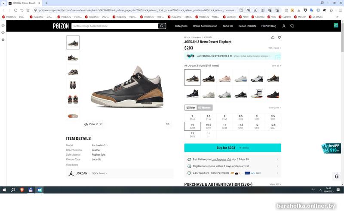Expand View all Air Jordan 3 models
344x215 pixels.
coord(276,66)
